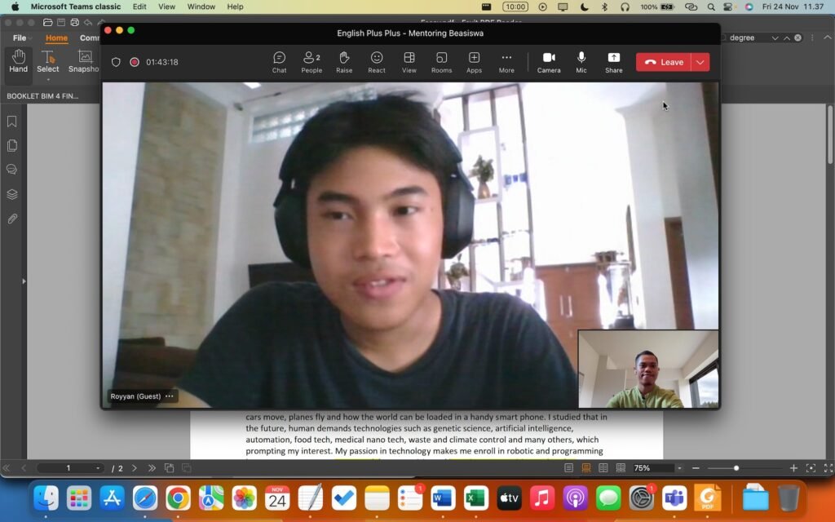
Task: Toggle the recording indicator next to the timer
Action: click(134, 61)
